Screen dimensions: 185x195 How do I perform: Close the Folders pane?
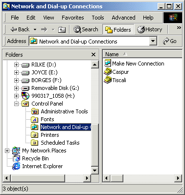click(x=93, y=55)
